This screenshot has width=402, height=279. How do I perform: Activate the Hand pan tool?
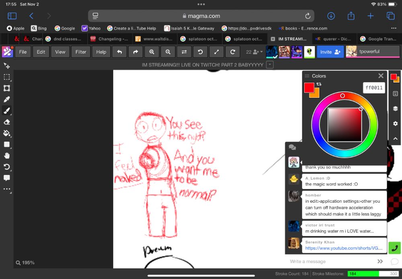click(x=6, y=155)
